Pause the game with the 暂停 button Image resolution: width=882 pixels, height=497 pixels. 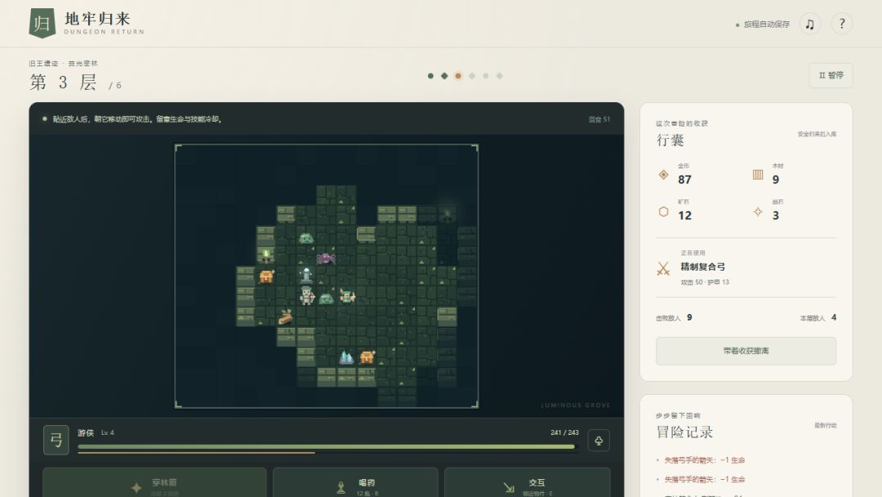tap(831, 75)
